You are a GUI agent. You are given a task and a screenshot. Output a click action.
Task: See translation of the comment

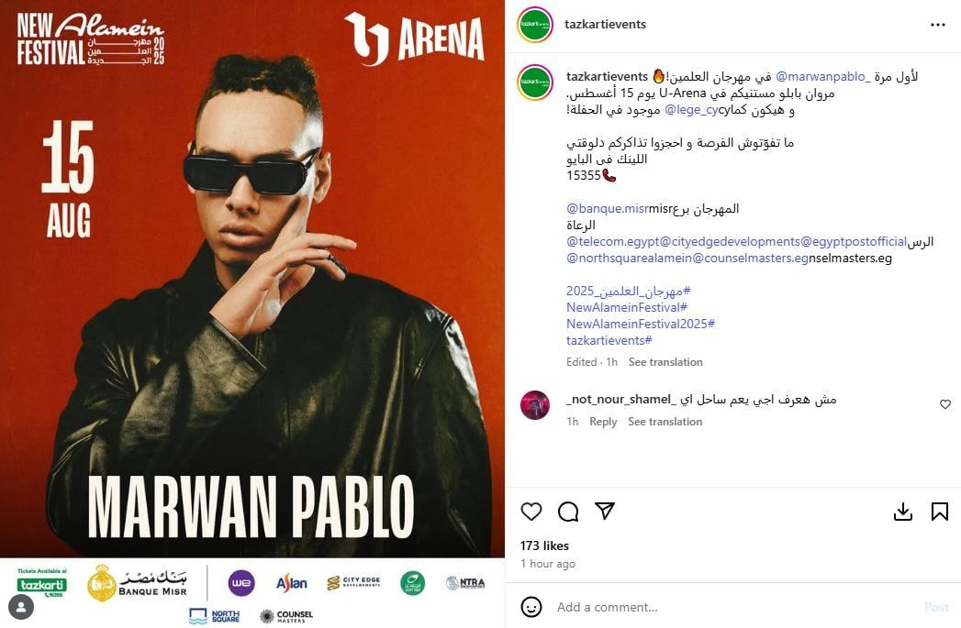[665, 422]
